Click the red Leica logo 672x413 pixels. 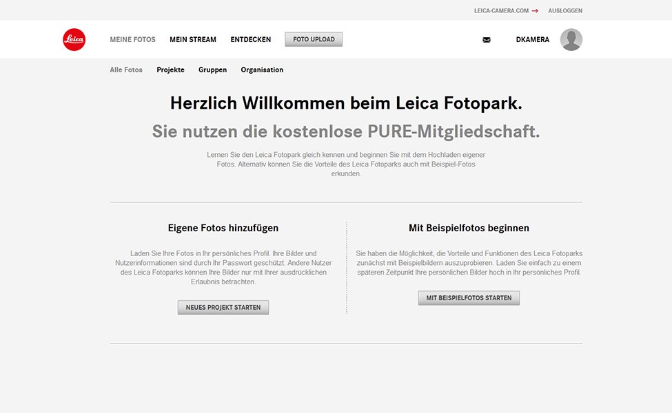(x=74, y=40)
